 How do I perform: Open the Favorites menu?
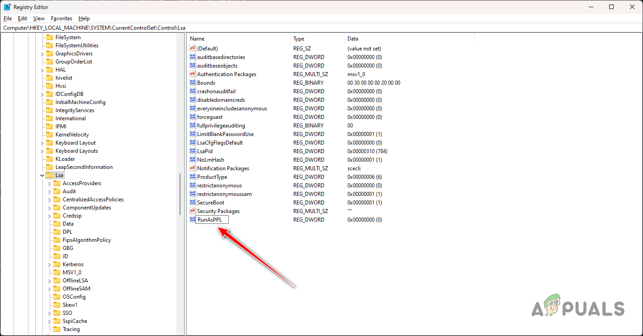62,18
